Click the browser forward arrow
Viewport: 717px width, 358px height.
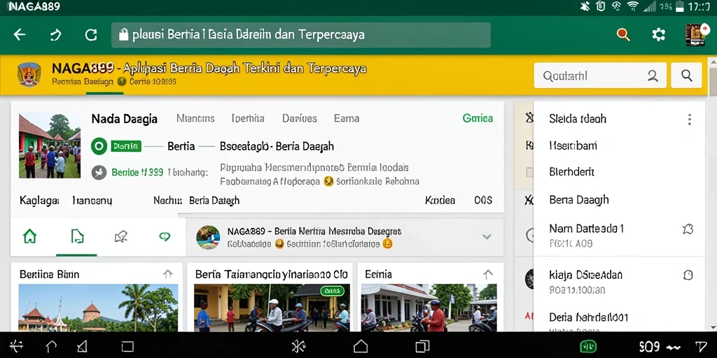(55, 35)
